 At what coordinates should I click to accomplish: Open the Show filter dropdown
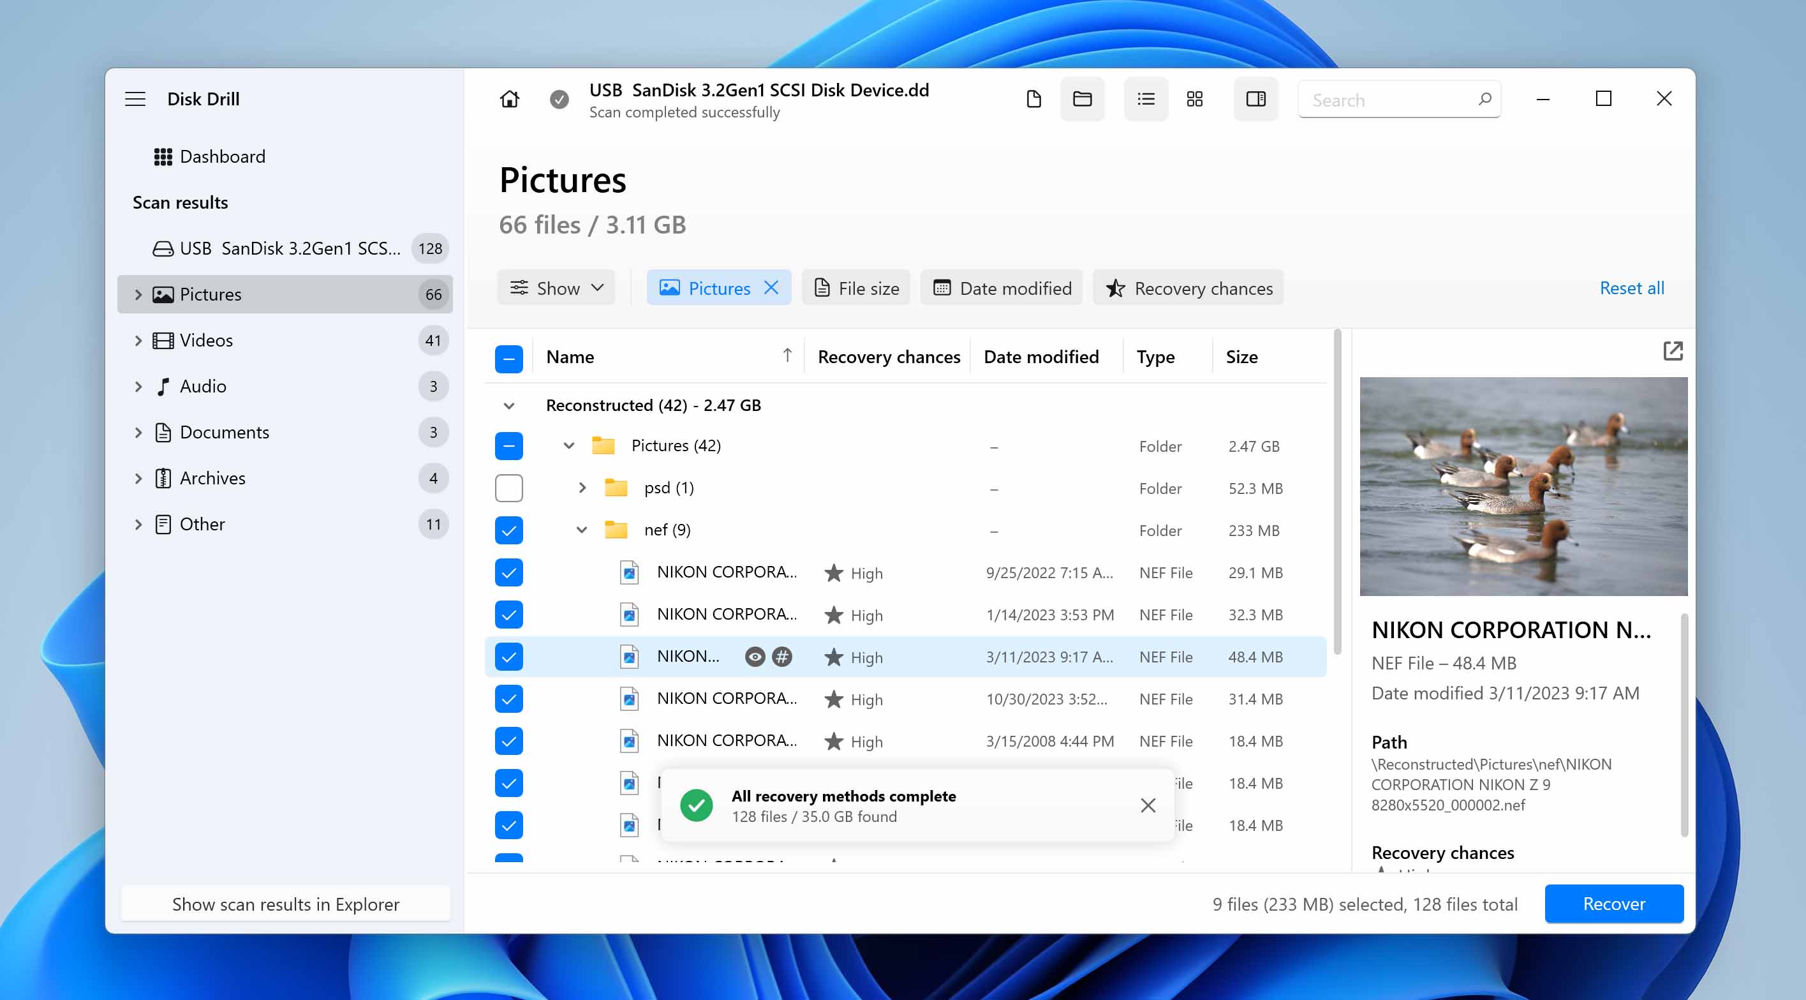point(556,288)
